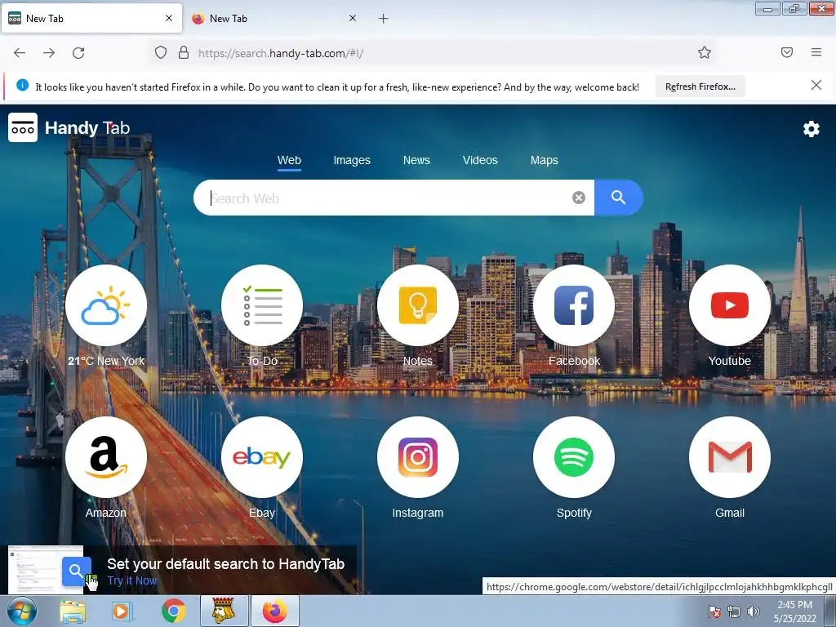Image resolution: width=836 pixels, height=627 pixels.
Task: Open the Firefox application menu
Action: tap(816, 52)
